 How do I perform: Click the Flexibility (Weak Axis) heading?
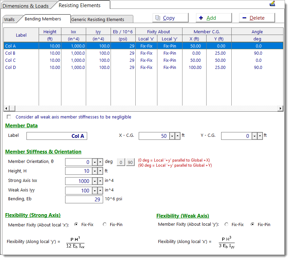(183, 216)
